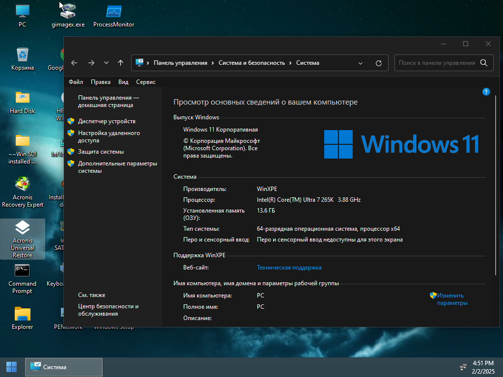
Task: Minimize the Система window
Action: [x=444, y=44]
